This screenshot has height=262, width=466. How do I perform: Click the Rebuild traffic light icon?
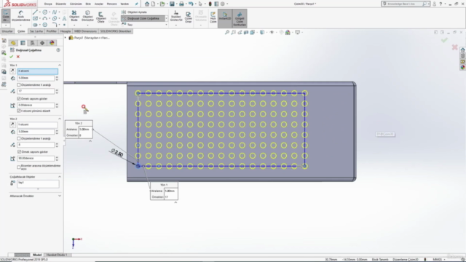pos(210,4)
